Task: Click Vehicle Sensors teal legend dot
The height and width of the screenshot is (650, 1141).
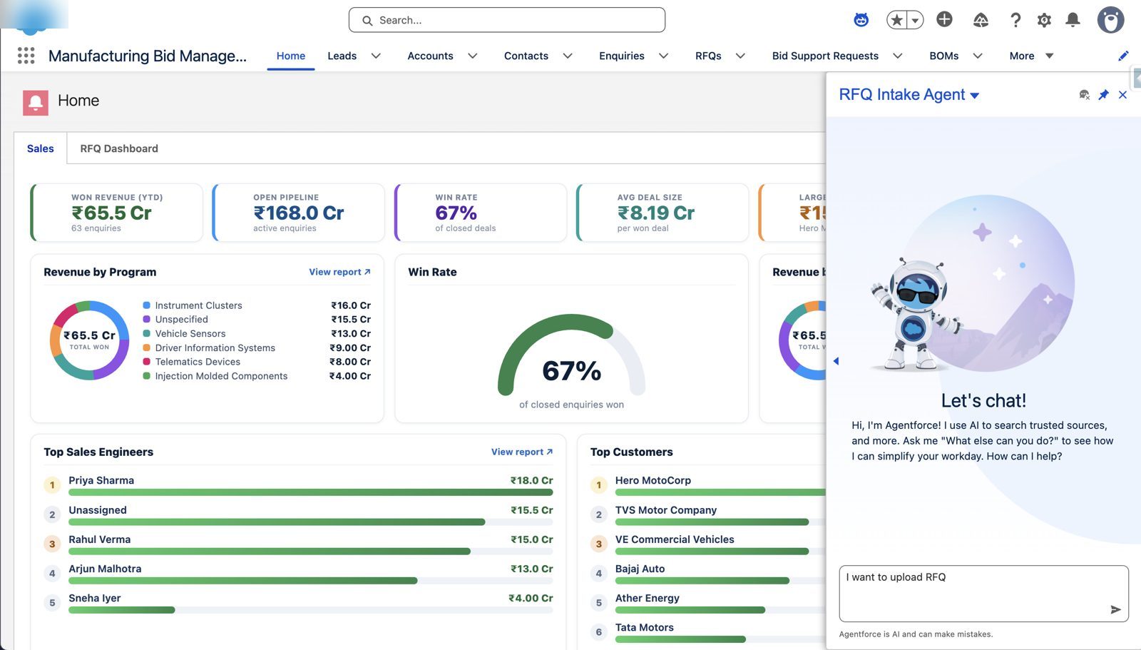Action: [x=146, y=333]
